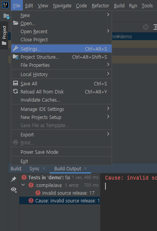Collapse the :compileJava tree node
The height and width of the screenshot is (231, 157).
coord(23,185)
